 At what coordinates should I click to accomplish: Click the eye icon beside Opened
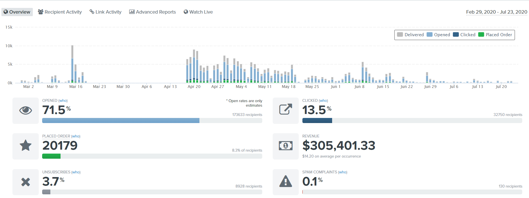25,110
